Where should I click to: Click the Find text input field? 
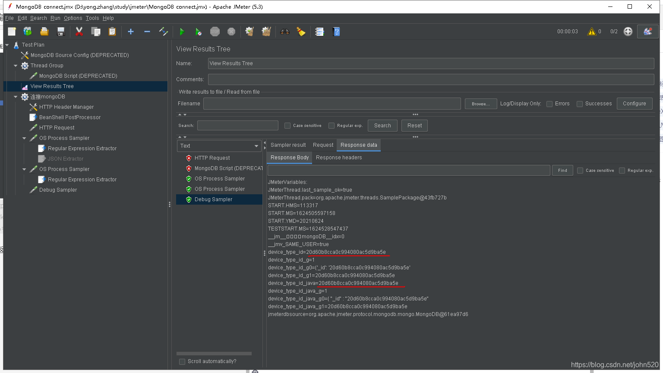tap(409, 170)
